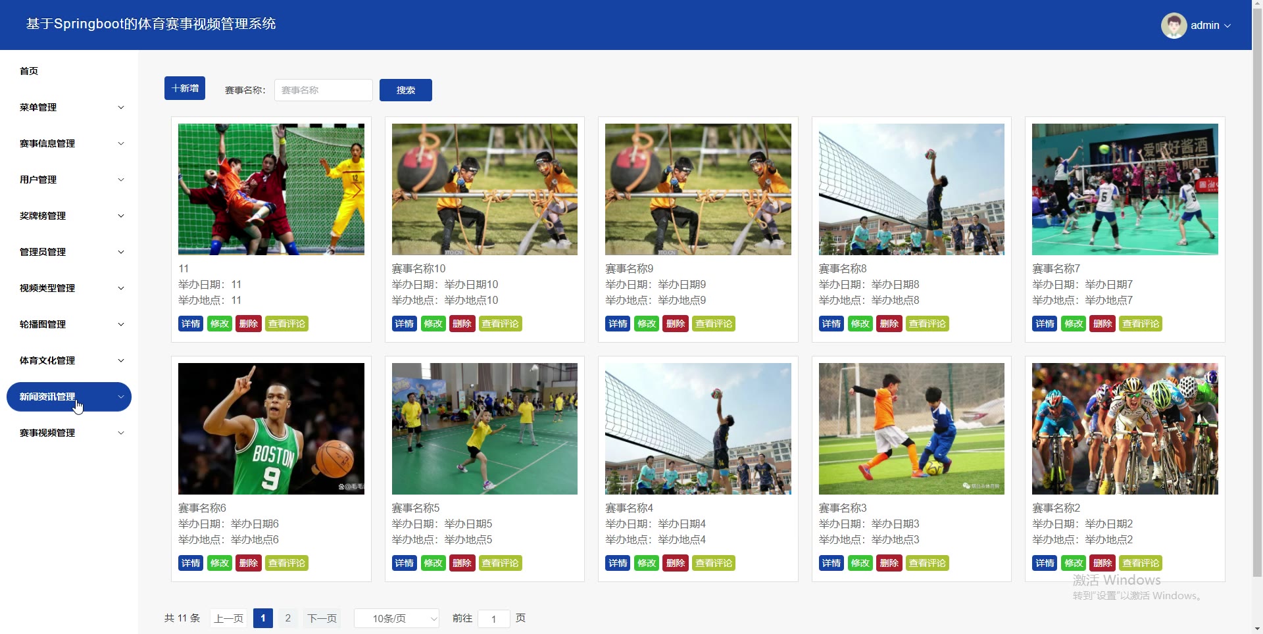
Task: Expand the 菜单管理 menu
Action: (69, 107)
